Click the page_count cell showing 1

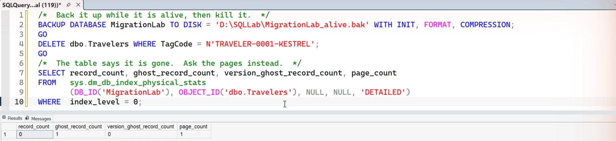pos(194,134)
